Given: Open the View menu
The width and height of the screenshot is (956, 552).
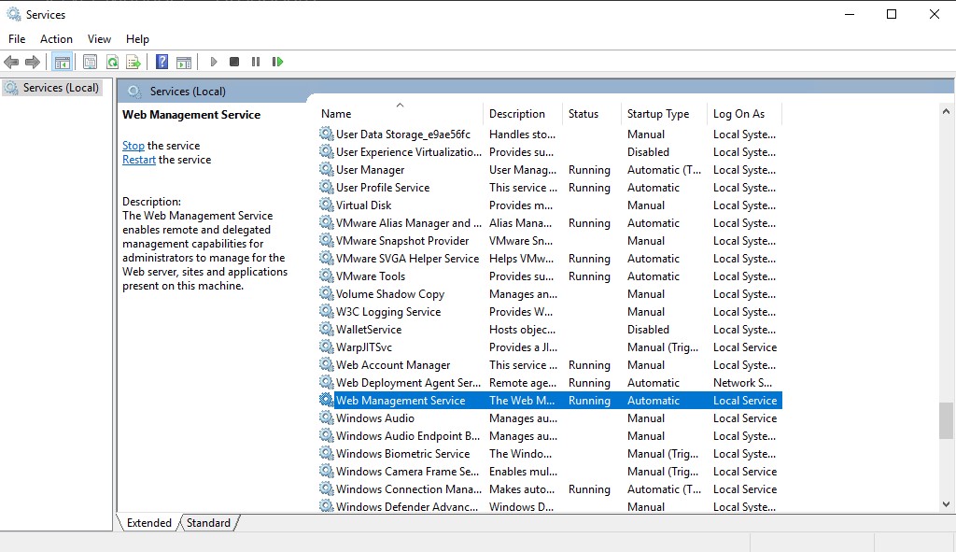Looking at the screenshot, I should 99,39.
